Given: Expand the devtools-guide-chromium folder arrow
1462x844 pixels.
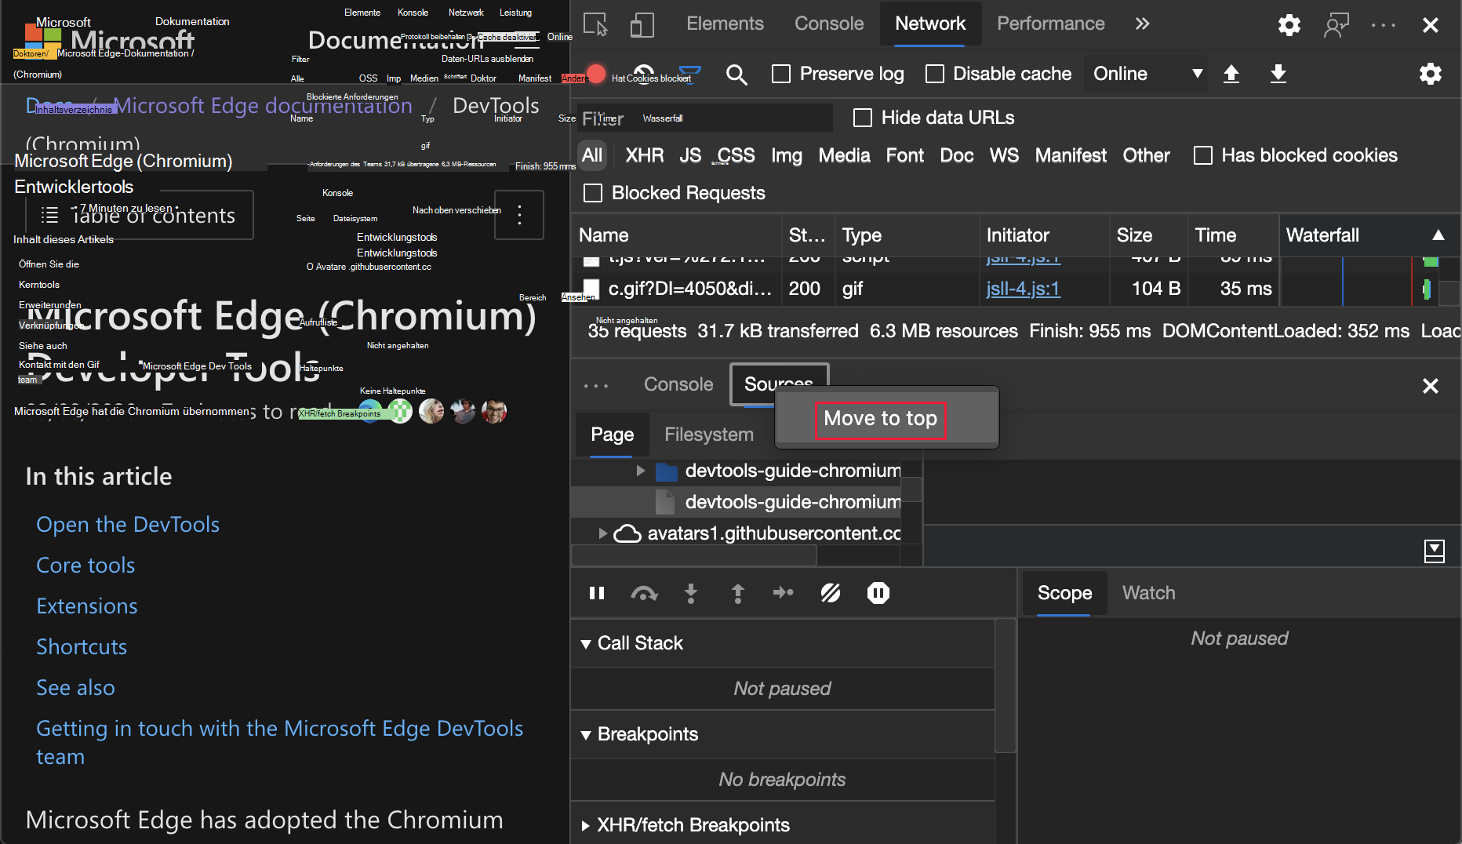Looking at the screenshot, I should point(641,471).
